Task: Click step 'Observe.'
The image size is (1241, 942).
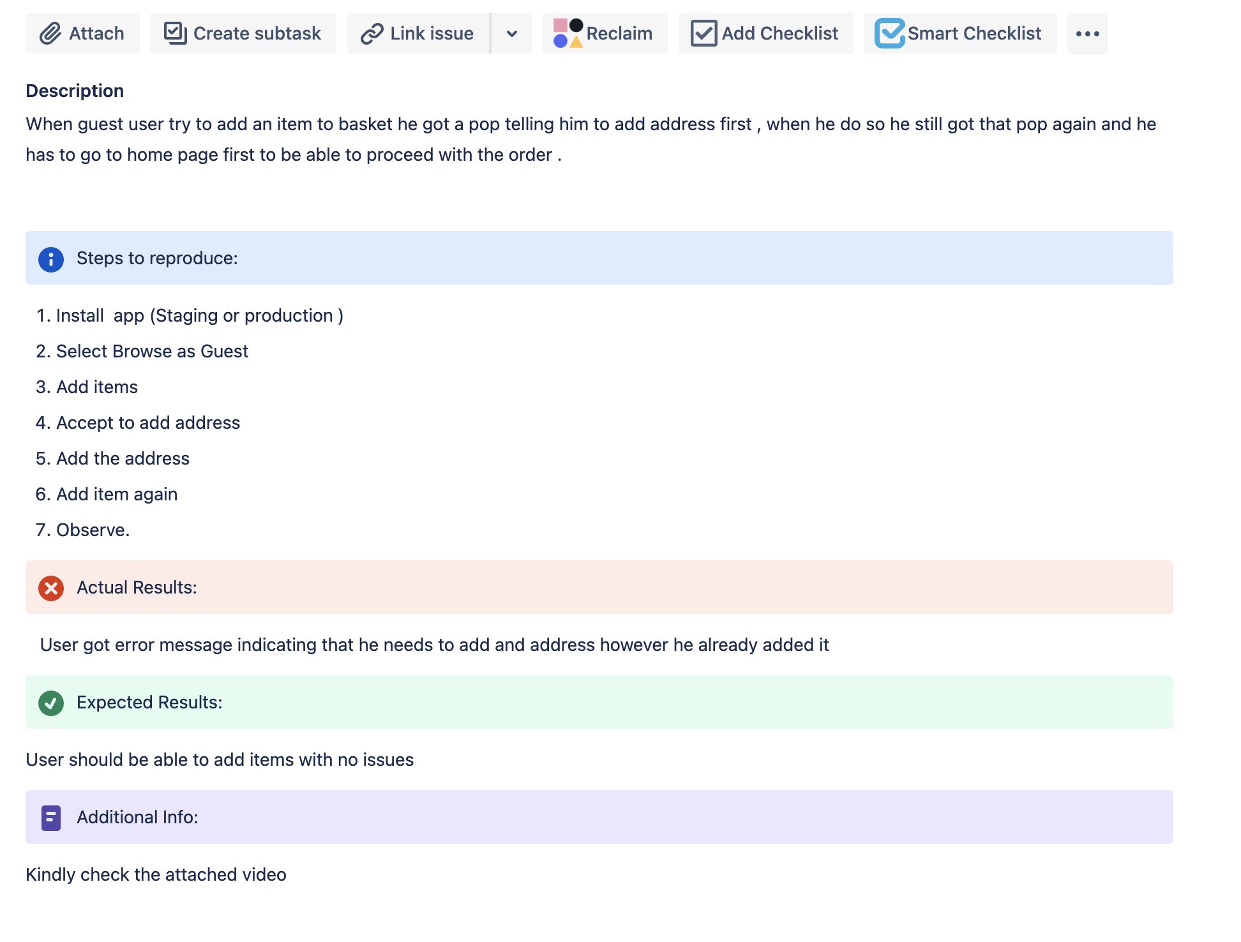Action: 93,530
